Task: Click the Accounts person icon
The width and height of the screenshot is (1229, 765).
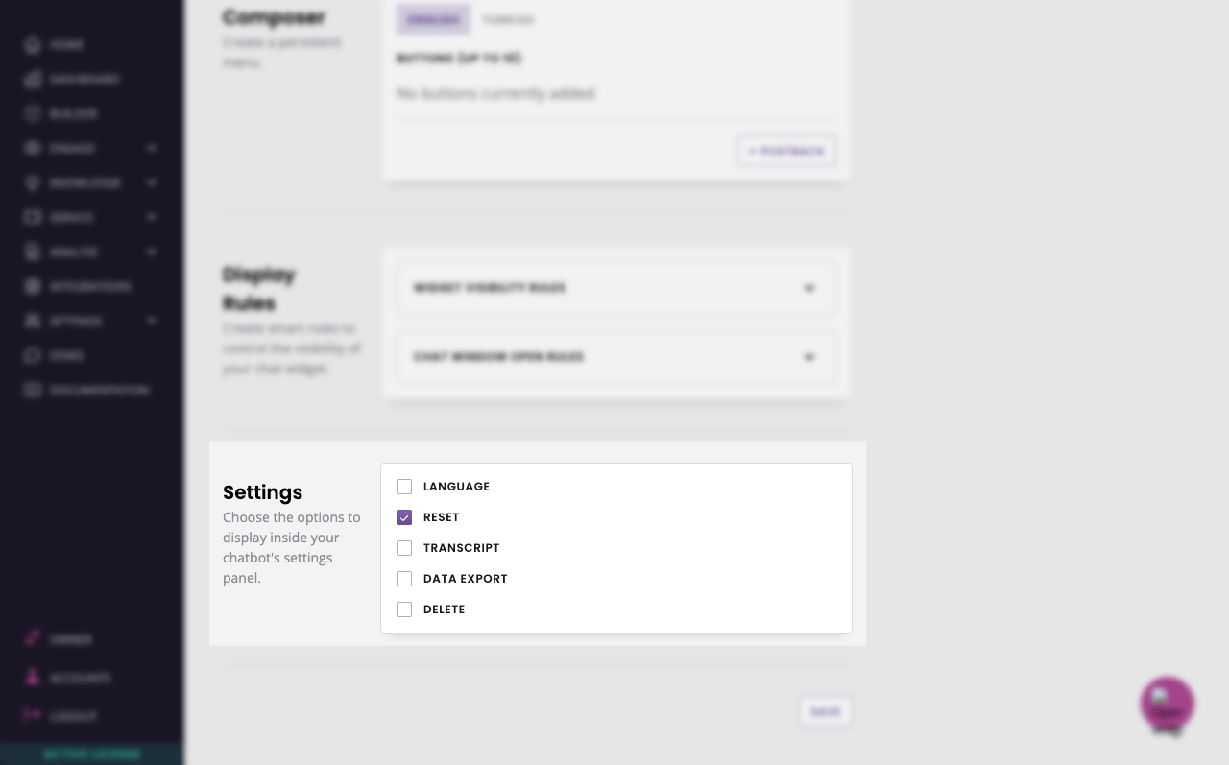Action: (34, 678)
